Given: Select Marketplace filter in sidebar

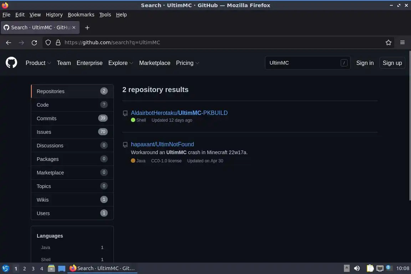Looking at the screenshot, I should (x=72, y=173).
